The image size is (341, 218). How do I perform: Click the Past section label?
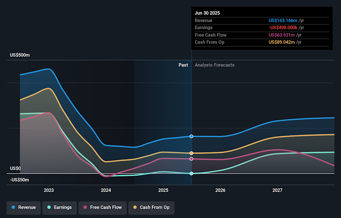[183, 65]
